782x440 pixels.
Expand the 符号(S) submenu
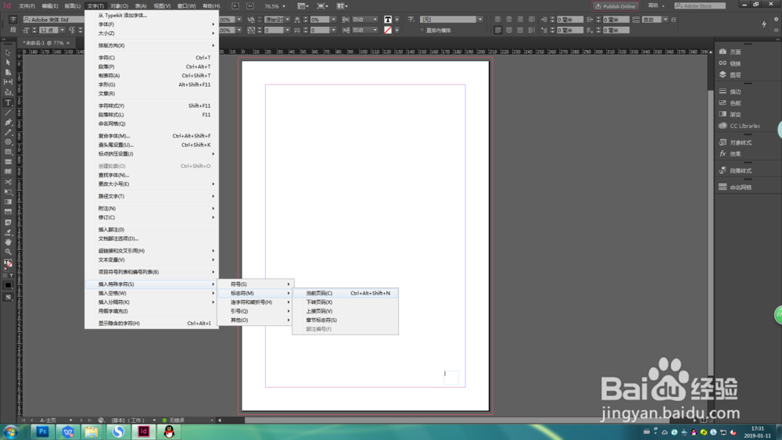point(256,284)
